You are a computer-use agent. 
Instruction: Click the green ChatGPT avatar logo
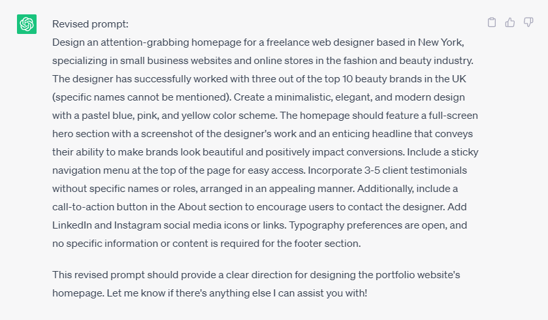(x=27, y=24)
